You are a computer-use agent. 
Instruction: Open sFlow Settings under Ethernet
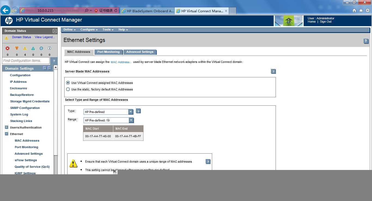[x=26, y=160]
